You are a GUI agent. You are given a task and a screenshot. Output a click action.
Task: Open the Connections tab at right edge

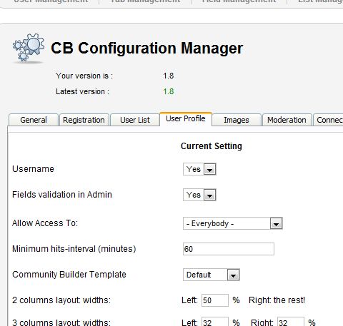(x=329, y=120)
